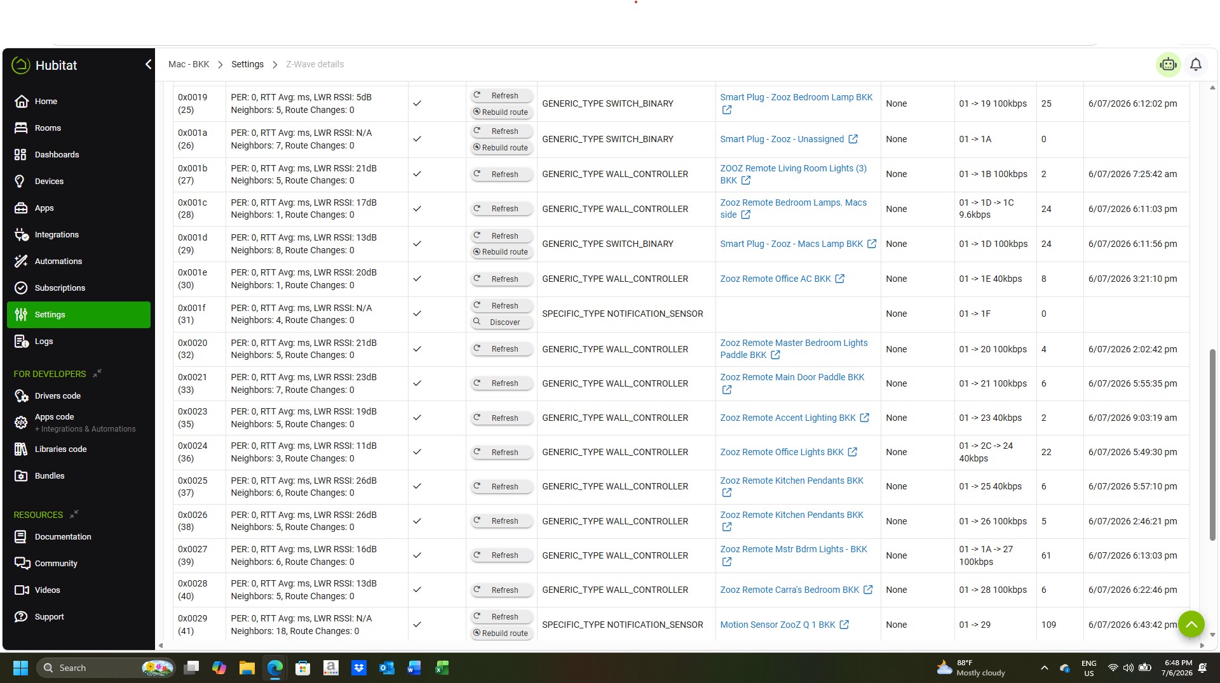The image size is (1220, 683).
Task: Open external link icon for Zooz Remote Office AC BKK
Action: [x=840, y=279]
